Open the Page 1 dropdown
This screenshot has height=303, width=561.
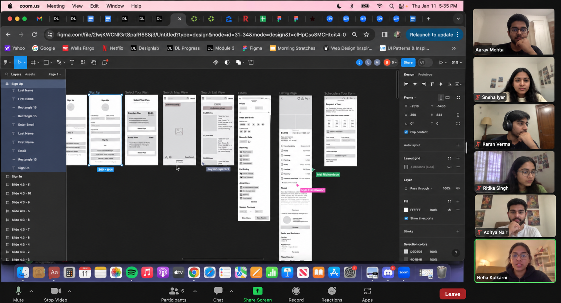coord(55,74)
